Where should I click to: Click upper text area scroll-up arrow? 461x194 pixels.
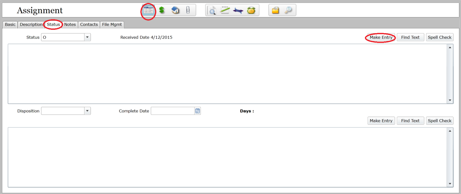point(450,47)
